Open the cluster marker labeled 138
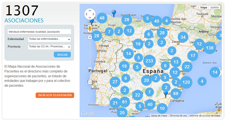Image resolution: width=226 pixels, height=121 pixels. tap(210, 48)
